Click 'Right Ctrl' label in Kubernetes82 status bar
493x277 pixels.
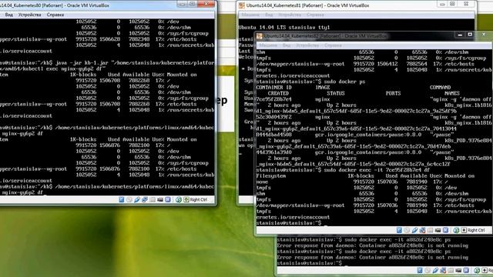pos(476,231)
